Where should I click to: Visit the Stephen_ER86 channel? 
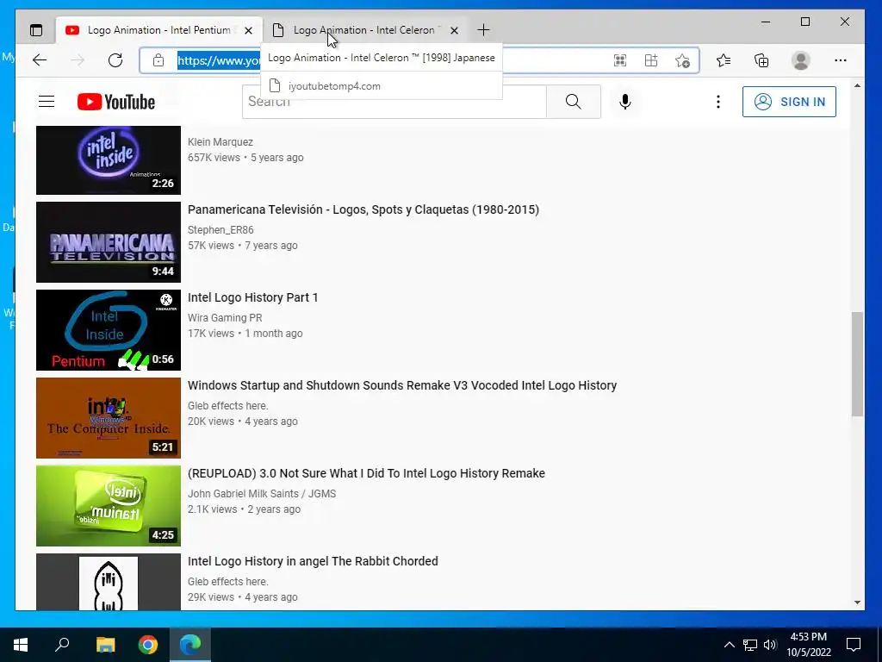(x=220, y=229)
